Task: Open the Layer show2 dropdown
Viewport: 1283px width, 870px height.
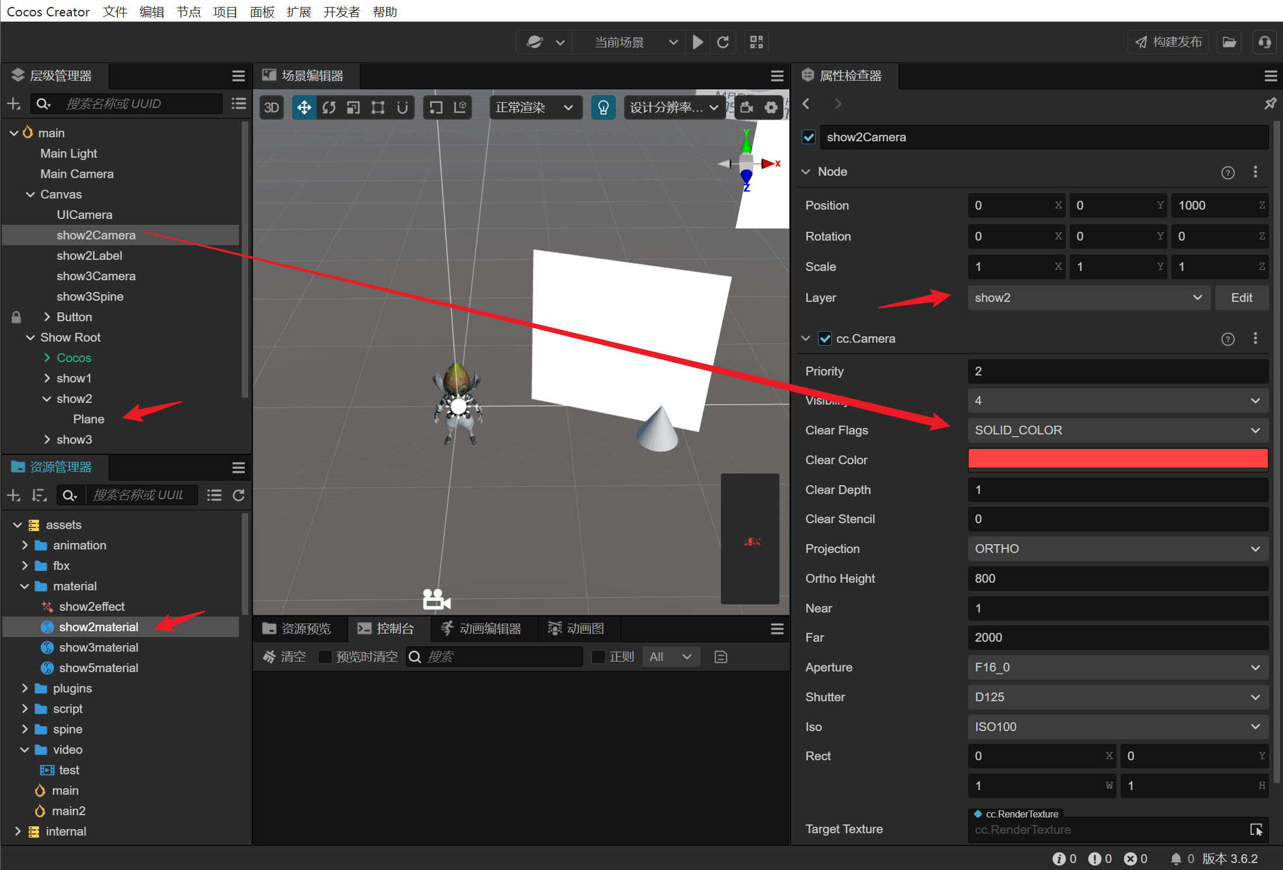Action: [x=1089, y=298]
